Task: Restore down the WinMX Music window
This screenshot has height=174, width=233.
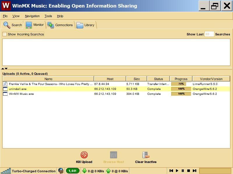Action: (x=215, y=6)
